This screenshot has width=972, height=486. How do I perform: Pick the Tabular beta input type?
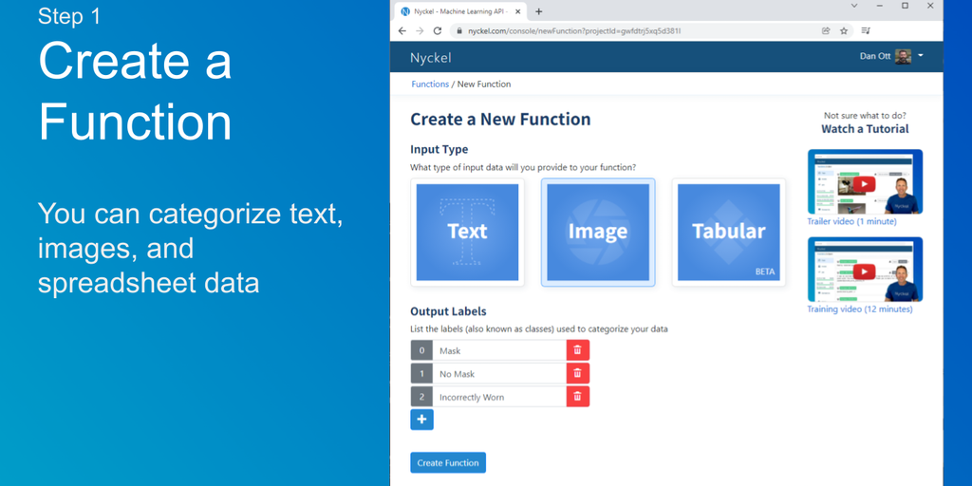(x=728, y=232)
